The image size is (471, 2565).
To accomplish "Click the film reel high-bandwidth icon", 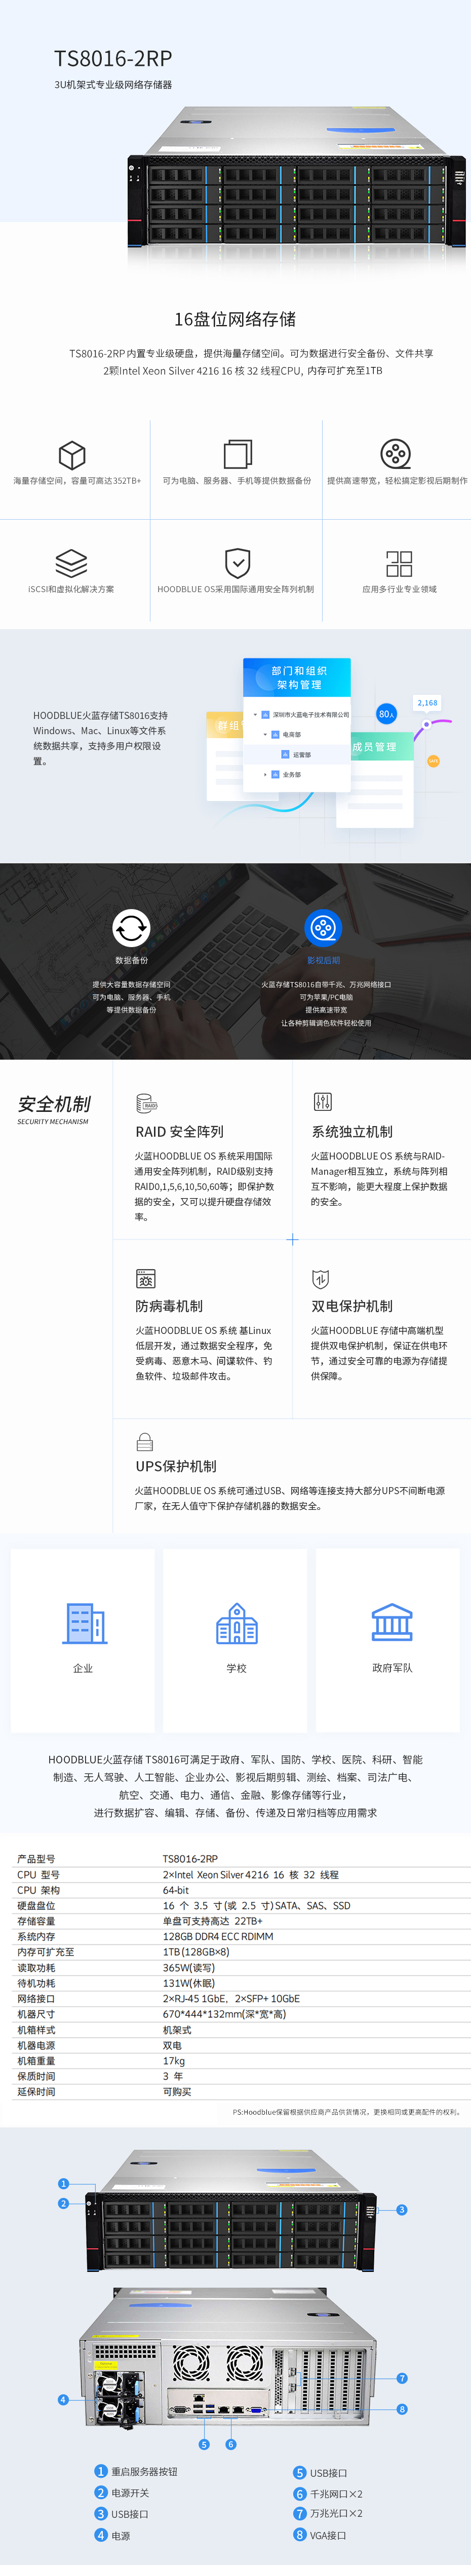I will 396,454.
